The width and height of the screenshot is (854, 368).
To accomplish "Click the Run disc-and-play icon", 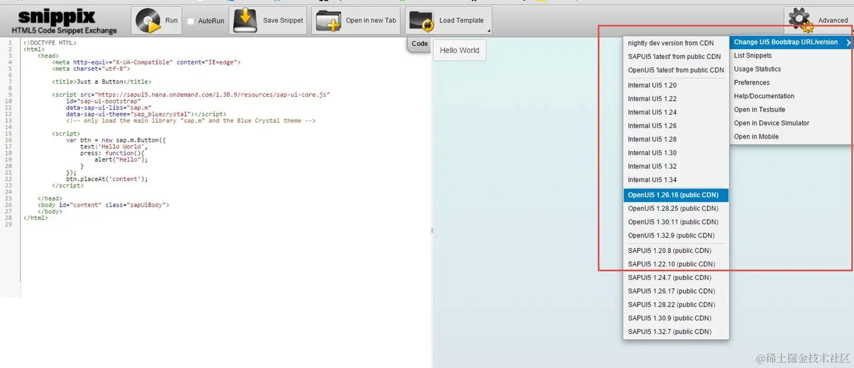I will (148, 21).
